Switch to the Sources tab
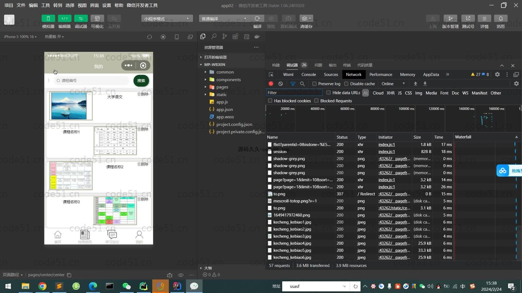Viewport: 522px width, 293px height. pos(331,75)
